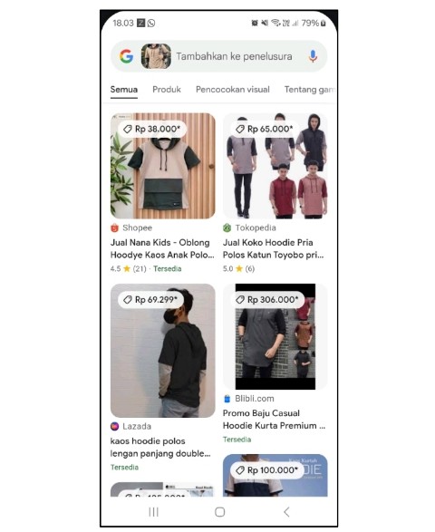Open the Tentang gambar tab
435x532 pixels.
[x=310, y=90]
